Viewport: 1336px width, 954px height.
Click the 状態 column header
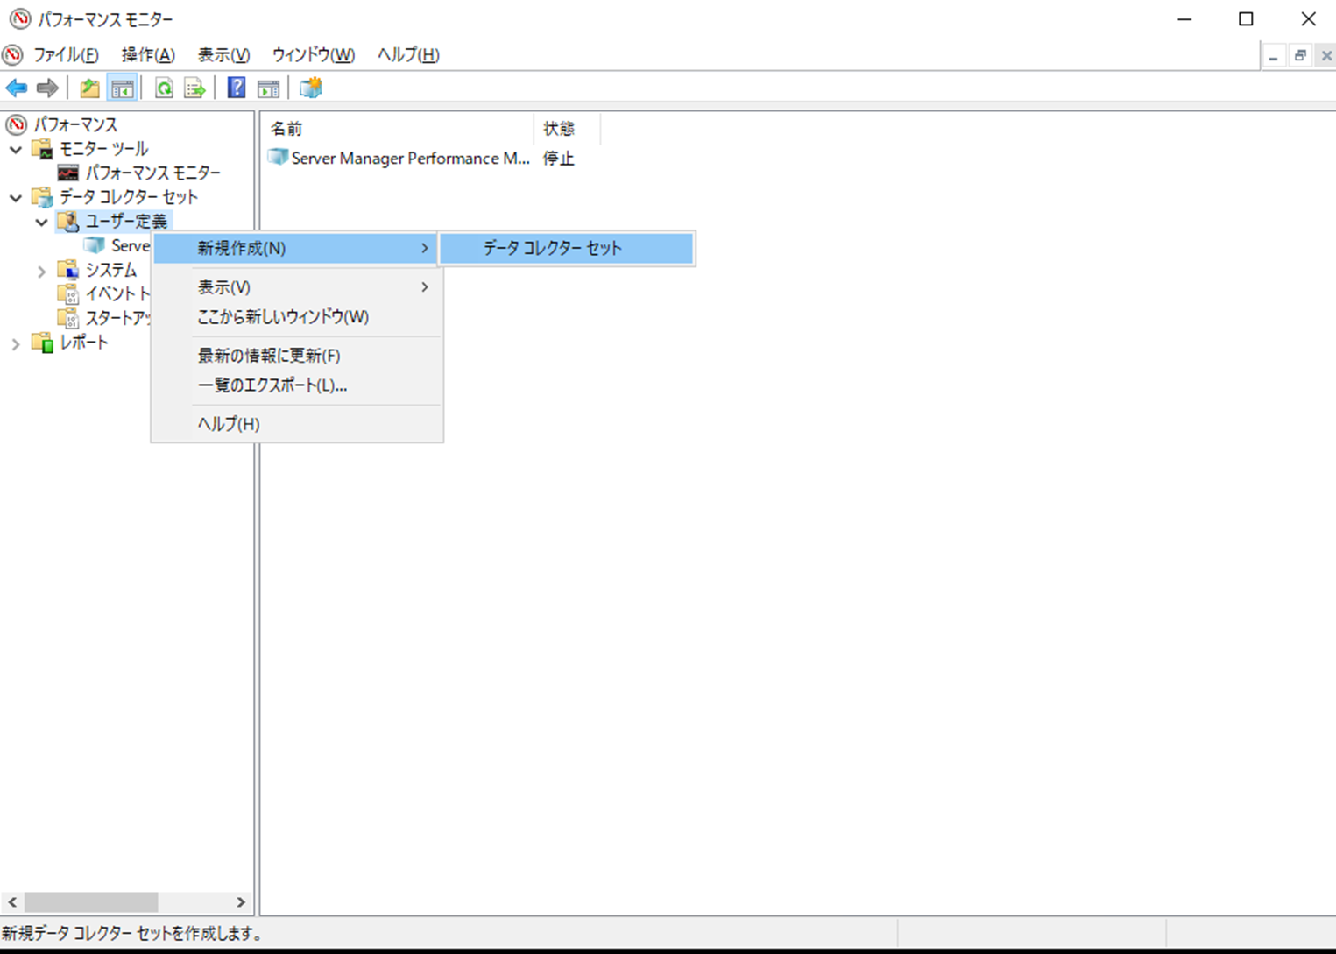tap(567, 129)
